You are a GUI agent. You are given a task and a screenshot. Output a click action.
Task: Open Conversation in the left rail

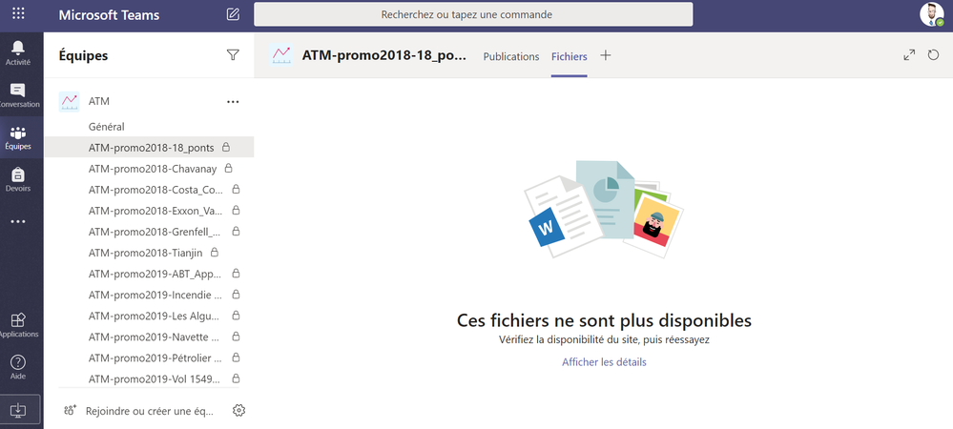[x=18, y=95]
